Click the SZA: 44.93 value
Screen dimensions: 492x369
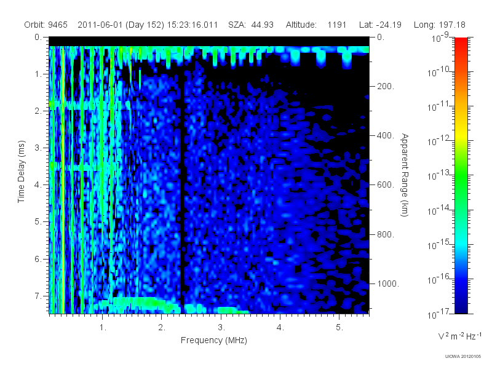[x=251, y=25]
